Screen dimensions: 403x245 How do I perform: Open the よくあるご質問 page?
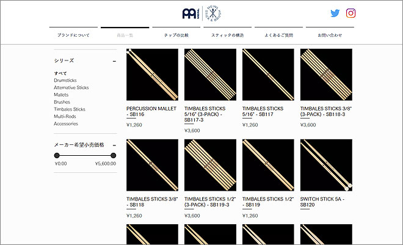click(x=278, y=35)
